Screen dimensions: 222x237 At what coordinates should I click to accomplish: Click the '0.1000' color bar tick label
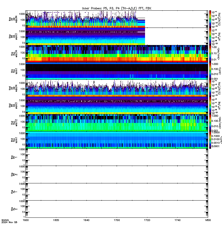[215, 136]
